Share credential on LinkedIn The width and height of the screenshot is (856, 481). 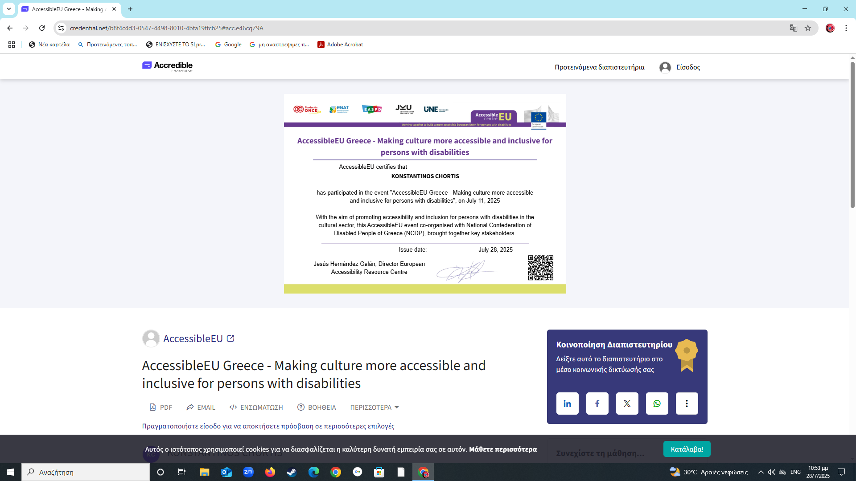(x=567, y=404)
